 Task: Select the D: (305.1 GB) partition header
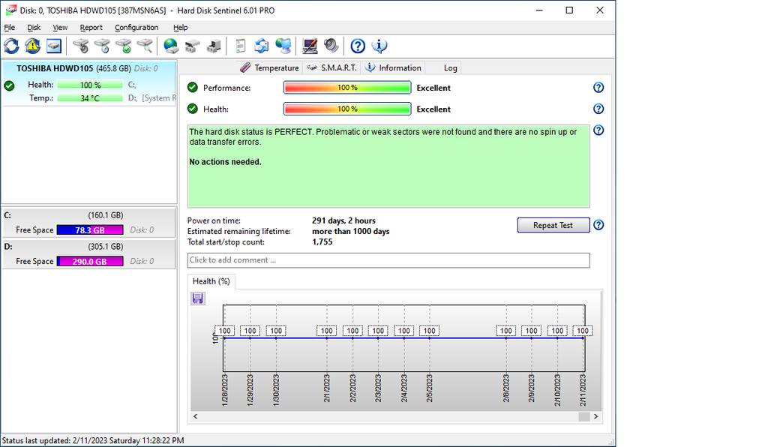tap(88, 246)
